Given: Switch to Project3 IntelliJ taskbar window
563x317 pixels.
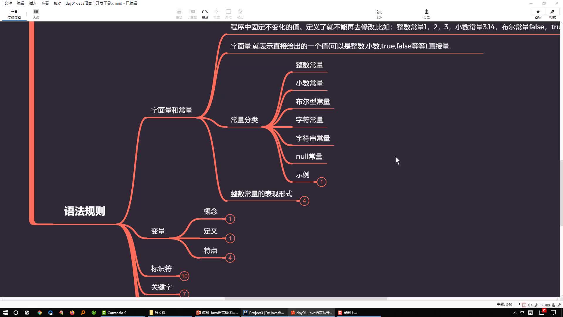Looking at the screenshot, I should (264, 313).
